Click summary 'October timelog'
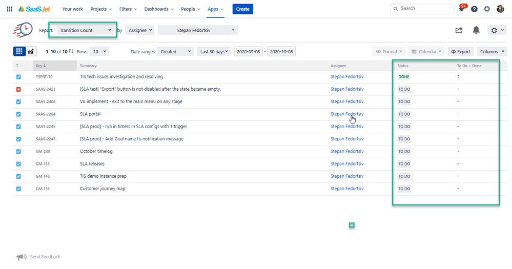The width and height of the screenshot is (512, 269). tap(96, 151)
